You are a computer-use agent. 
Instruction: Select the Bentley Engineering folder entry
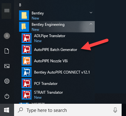[57, 27]
